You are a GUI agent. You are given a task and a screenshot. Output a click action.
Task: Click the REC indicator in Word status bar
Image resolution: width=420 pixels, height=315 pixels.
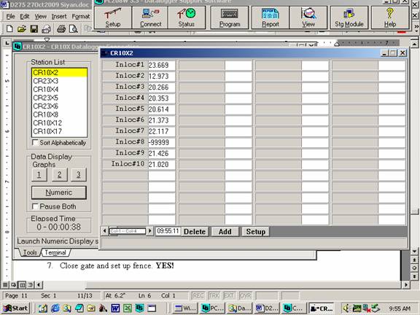tap(198, 295)
